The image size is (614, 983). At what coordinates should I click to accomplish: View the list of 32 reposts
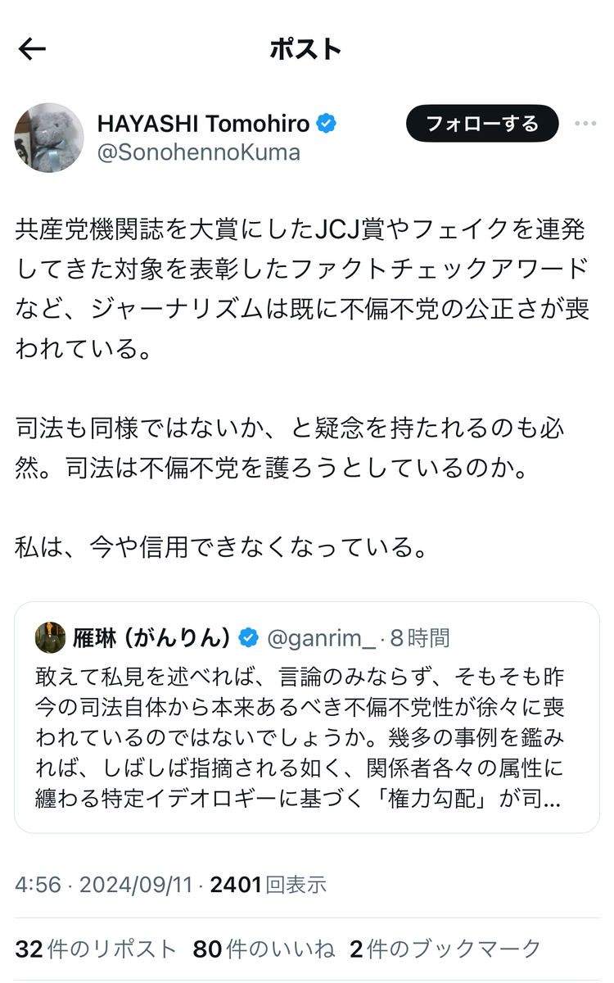96,949
